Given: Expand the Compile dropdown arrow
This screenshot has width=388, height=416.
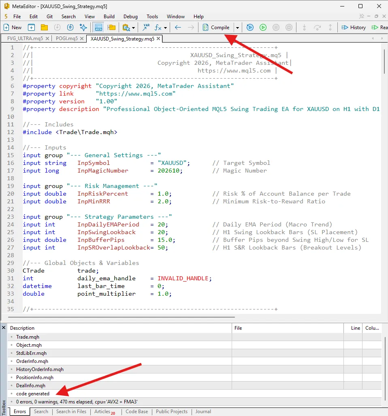Looking at the screenshot, I should pyautogui.click(x=237, y=28).
